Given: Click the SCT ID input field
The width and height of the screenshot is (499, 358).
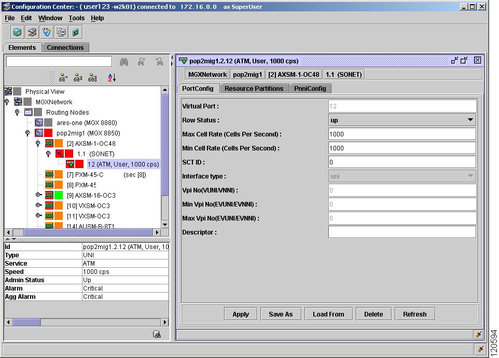Looking at the screenshot, I should tap(402, 162).
